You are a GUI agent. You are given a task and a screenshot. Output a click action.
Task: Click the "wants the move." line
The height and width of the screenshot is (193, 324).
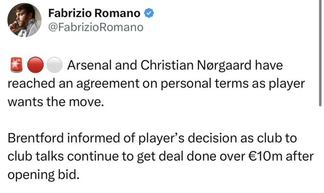[56, 102]
